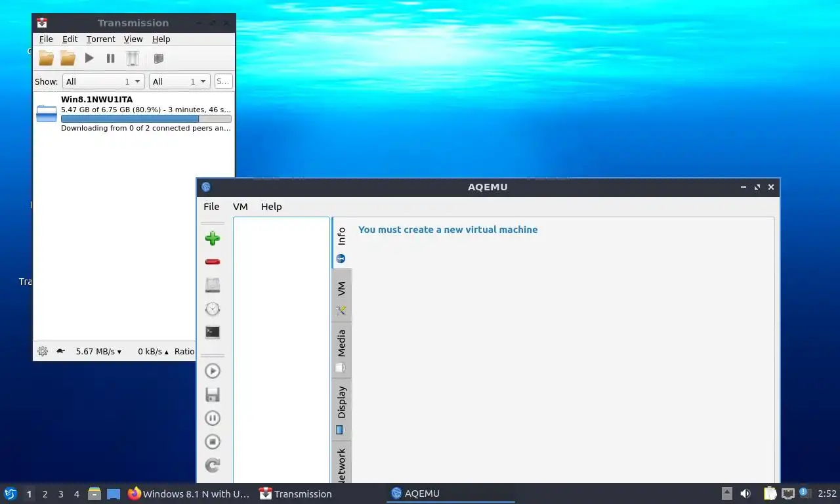Viewport: 840px width, 504px height.
Task: Click the removable media tray icon
Action: [x=727, y=493]
